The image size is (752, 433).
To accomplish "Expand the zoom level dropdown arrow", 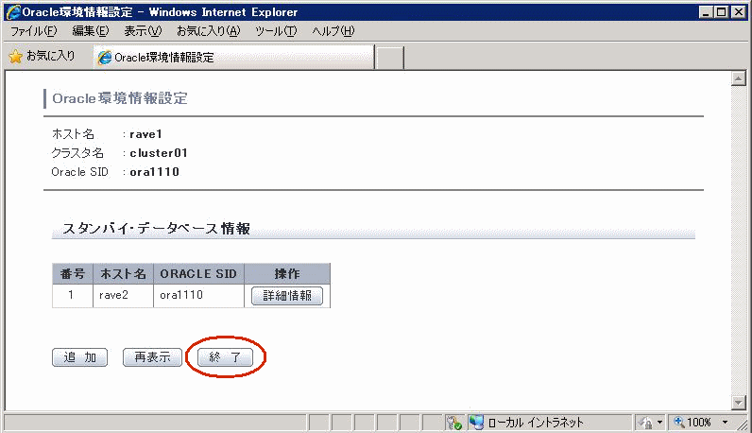I will (726, 423).
